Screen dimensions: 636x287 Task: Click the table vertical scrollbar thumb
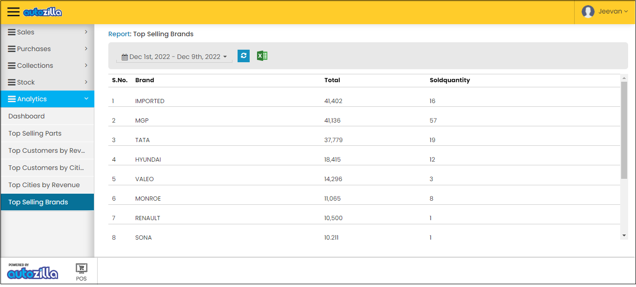(624, 130)
